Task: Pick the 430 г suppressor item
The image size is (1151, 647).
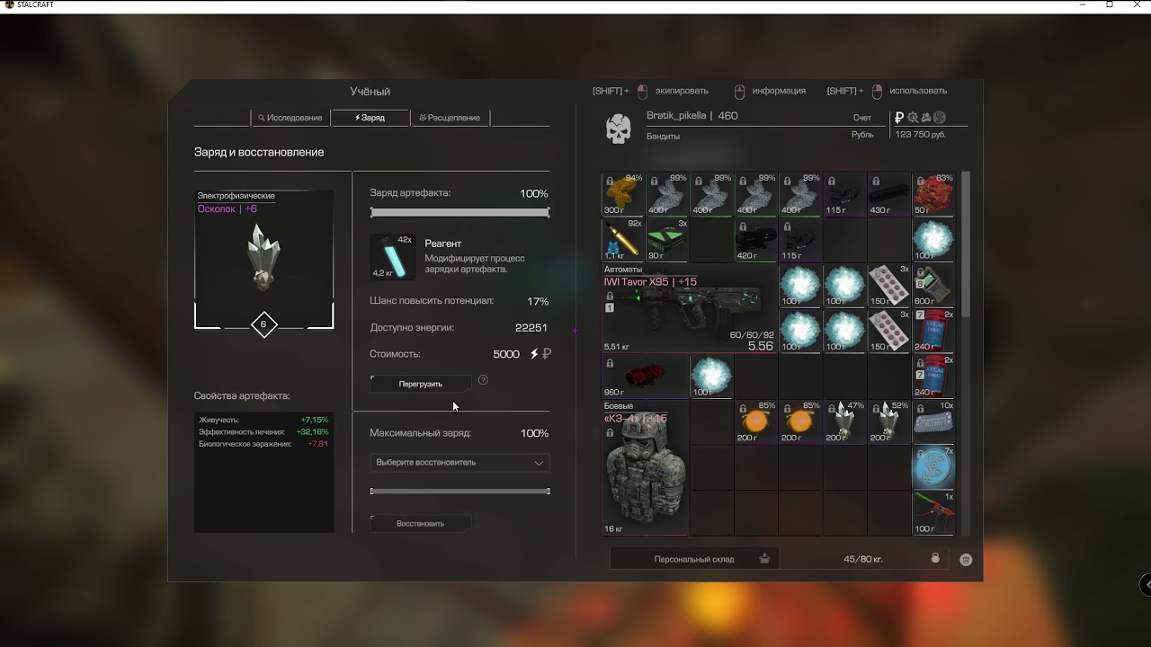Action: tap(888, 195)
